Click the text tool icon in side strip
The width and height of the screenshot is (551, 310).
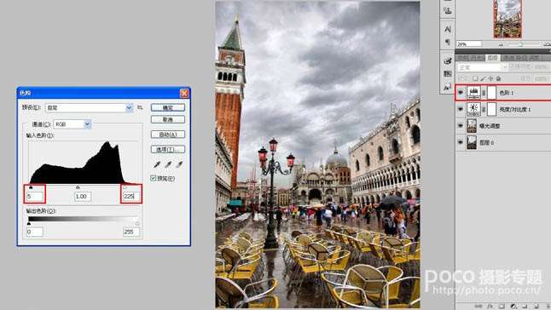[447, 30]
